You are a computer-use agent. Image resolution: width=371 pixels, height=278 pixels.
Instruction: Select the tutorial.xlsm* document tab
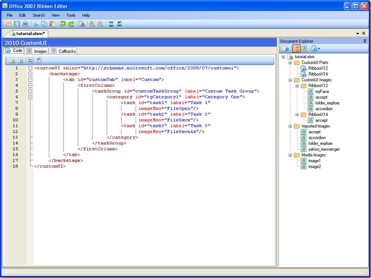(x=29, y=34)
